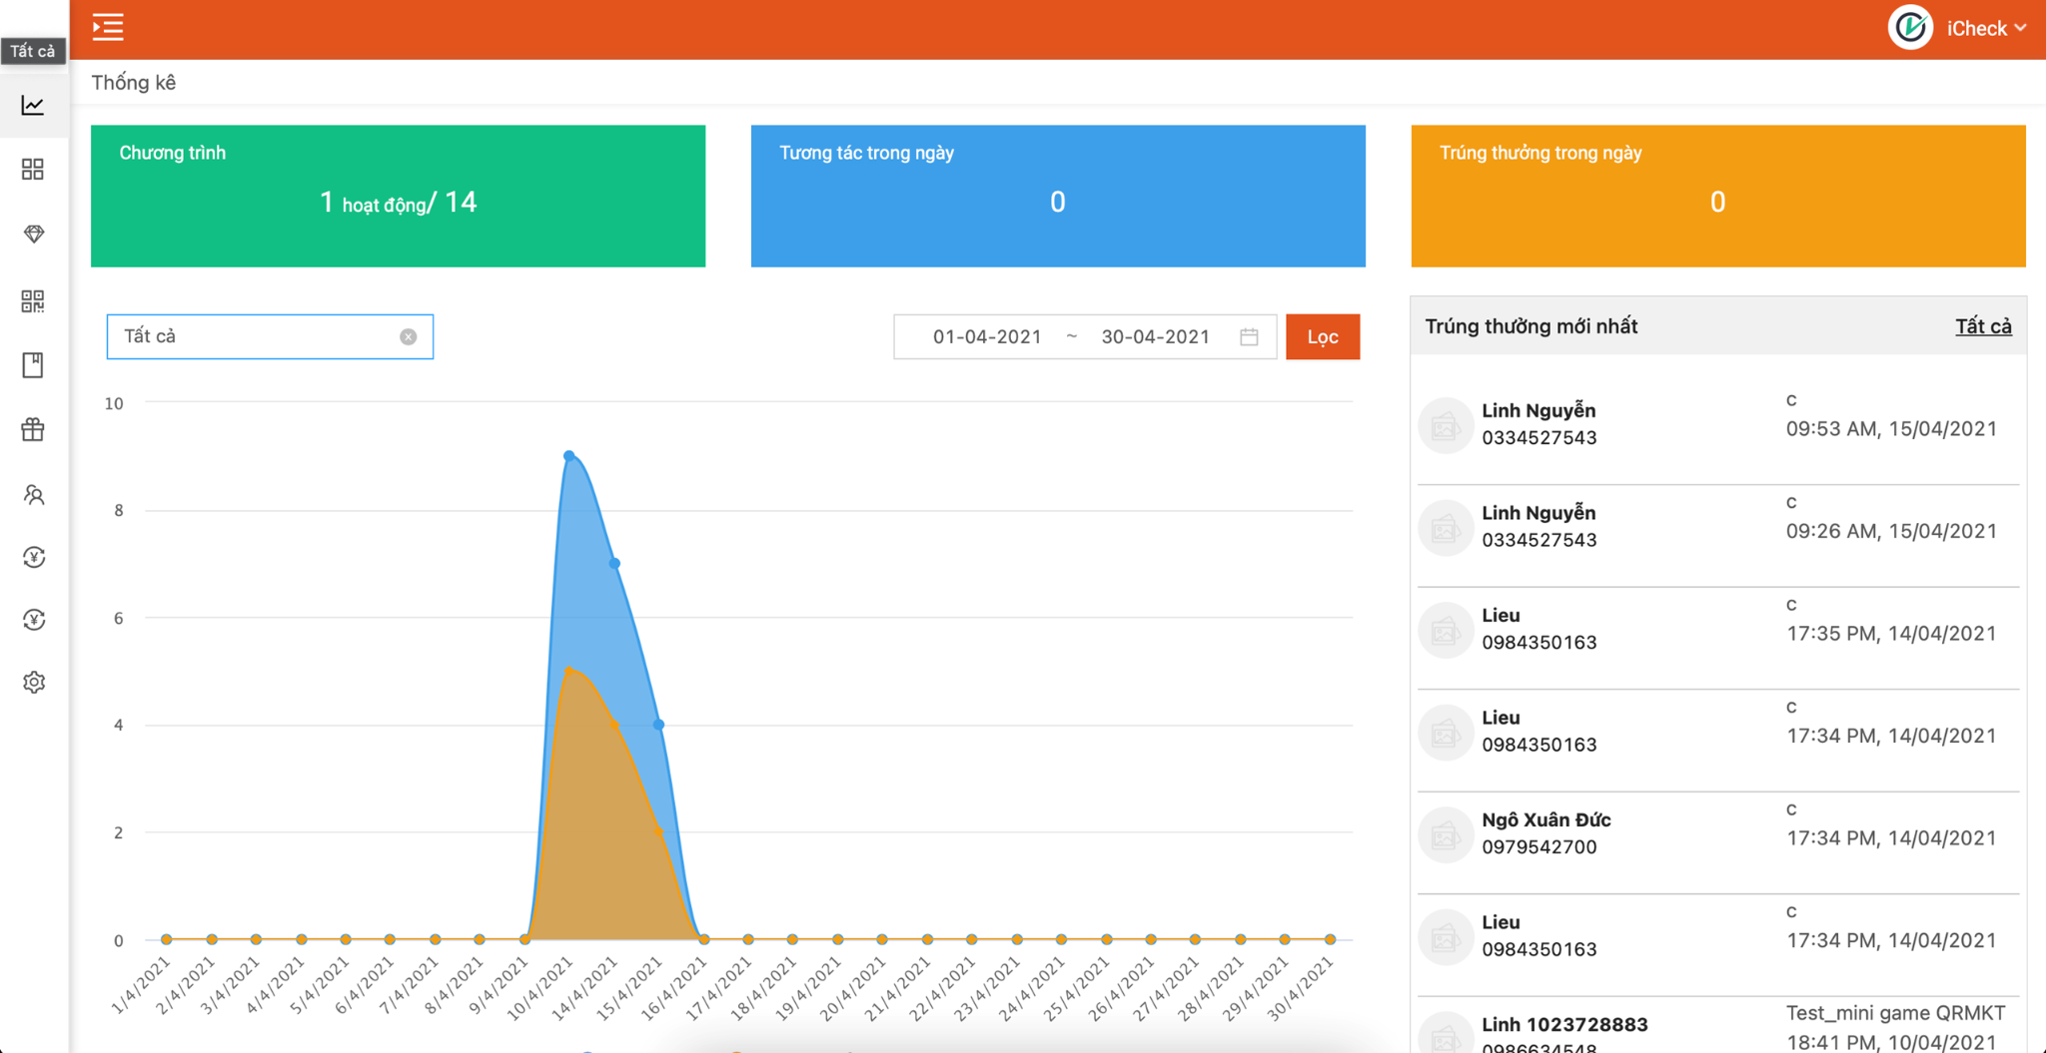Select the blue peak point on chart
Screen dimensions: 2046x1053
coord(569,456)
